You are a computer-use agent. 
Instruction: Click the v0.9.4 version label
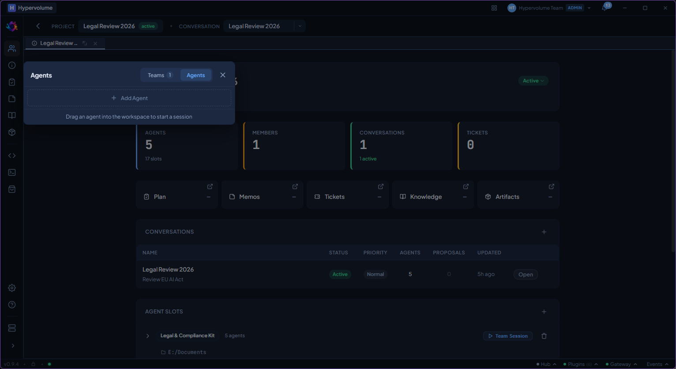(x=11, y=364)
